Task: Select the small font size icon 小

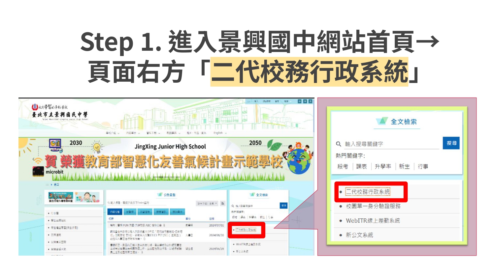Action: (x=300, y=101)
